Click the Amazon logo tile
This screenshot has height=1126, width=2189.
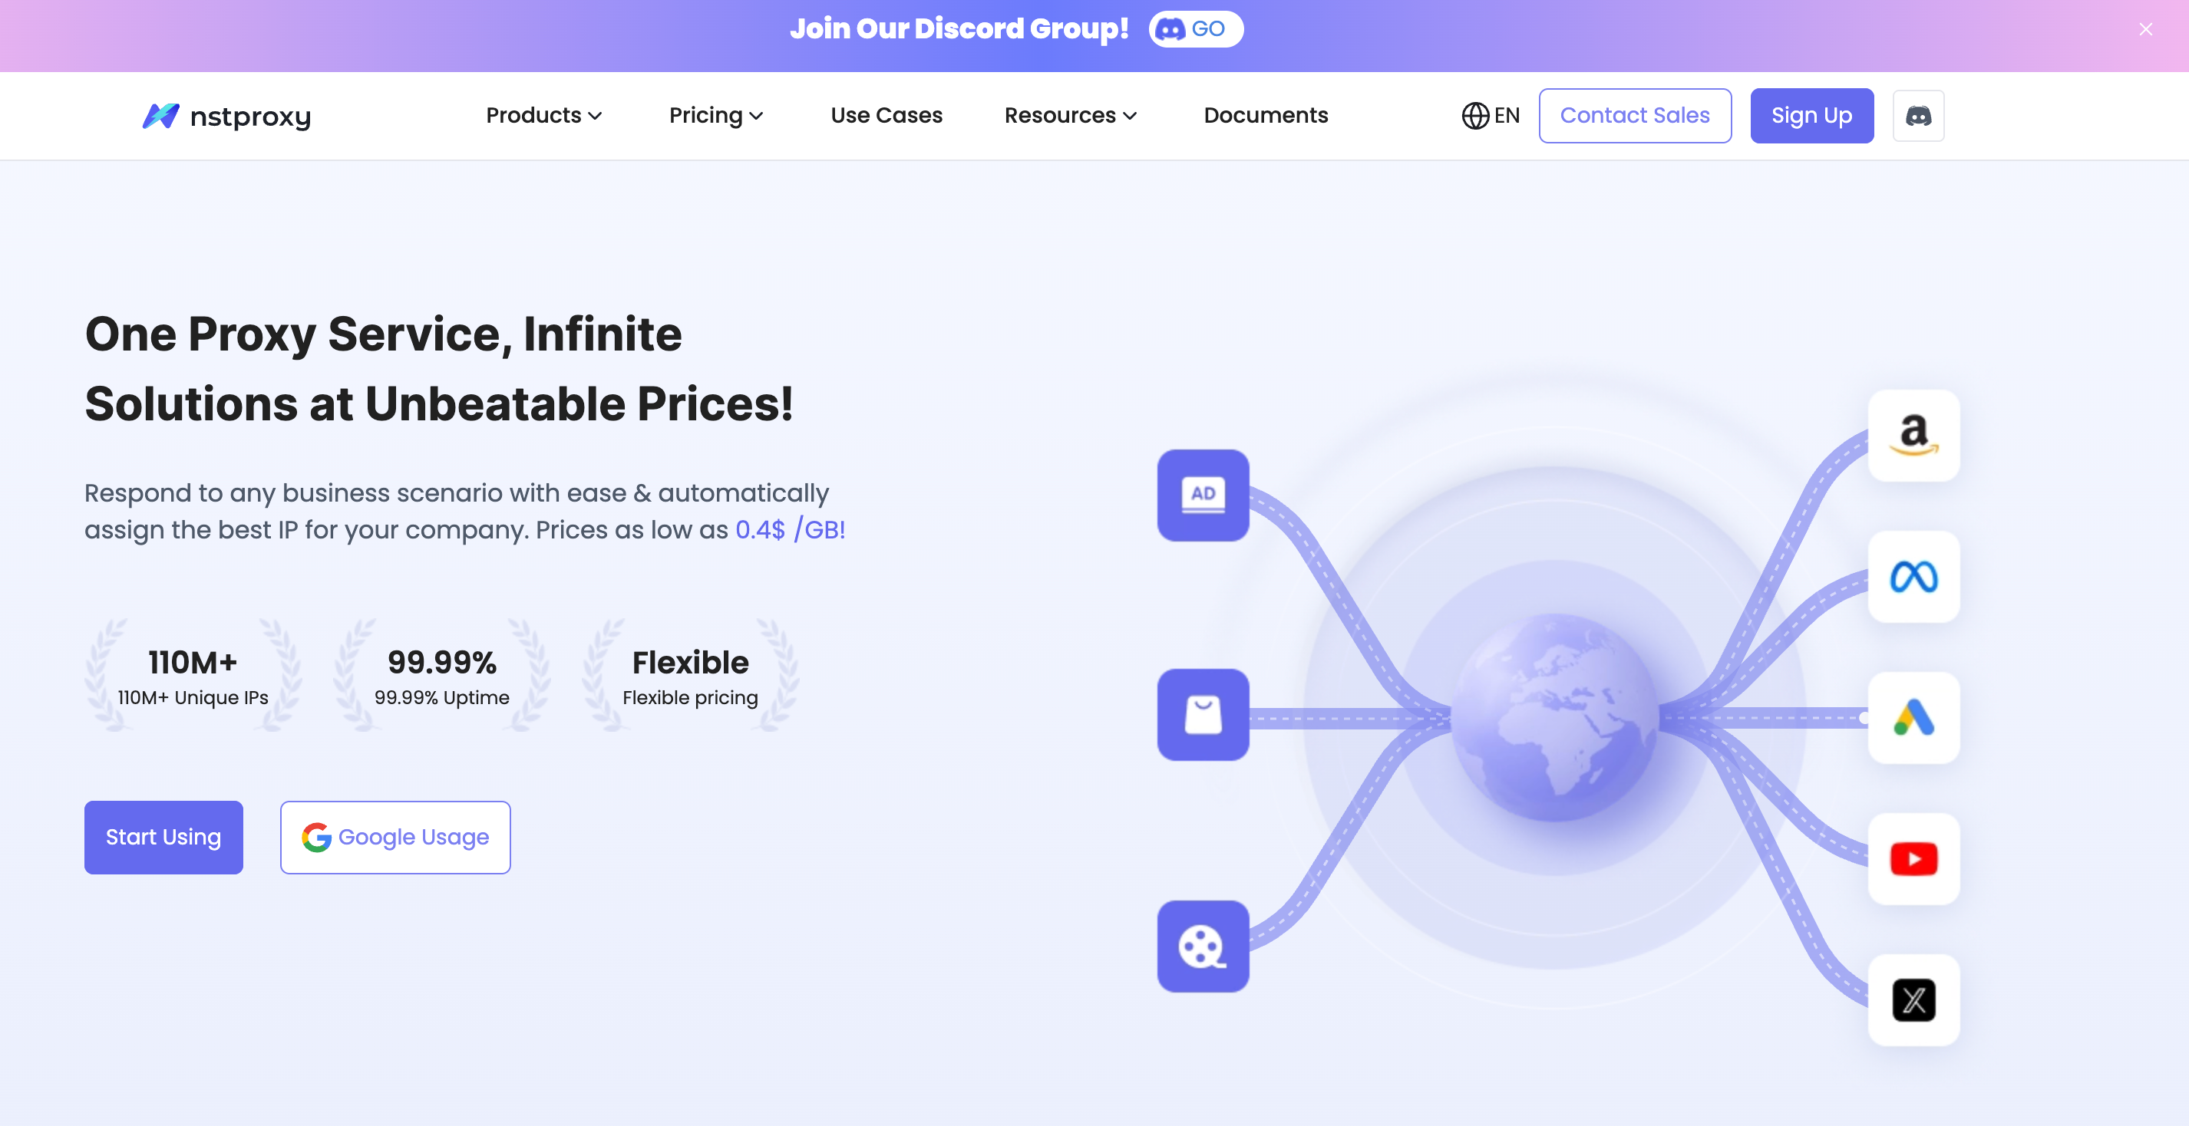1913,436
